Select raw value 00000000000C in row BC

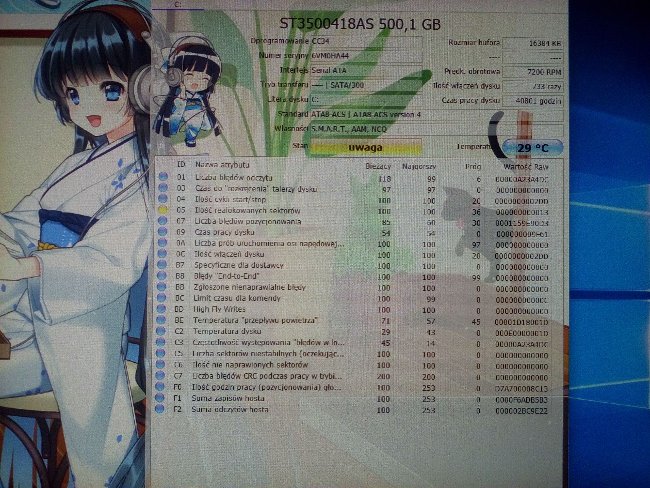[x=522, y=300]
